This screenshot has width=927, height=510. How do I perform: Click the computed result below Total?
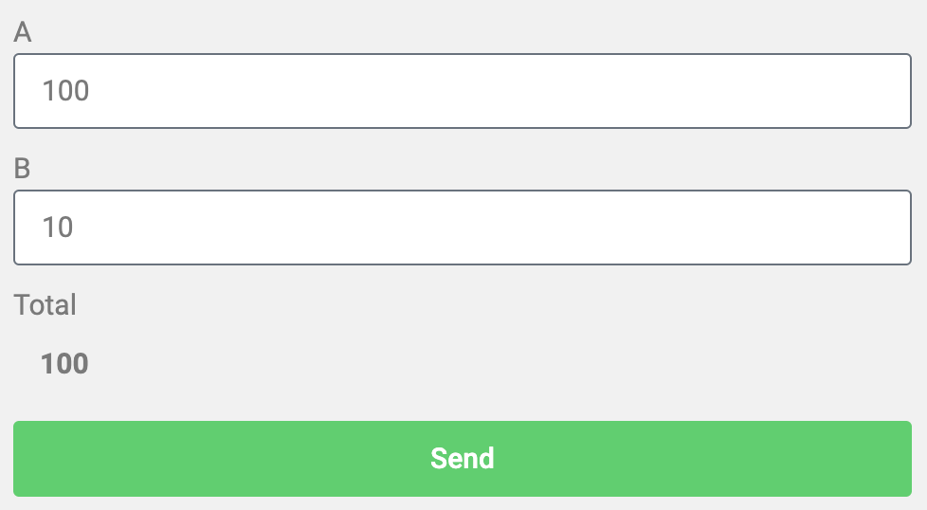coord(64,363)
